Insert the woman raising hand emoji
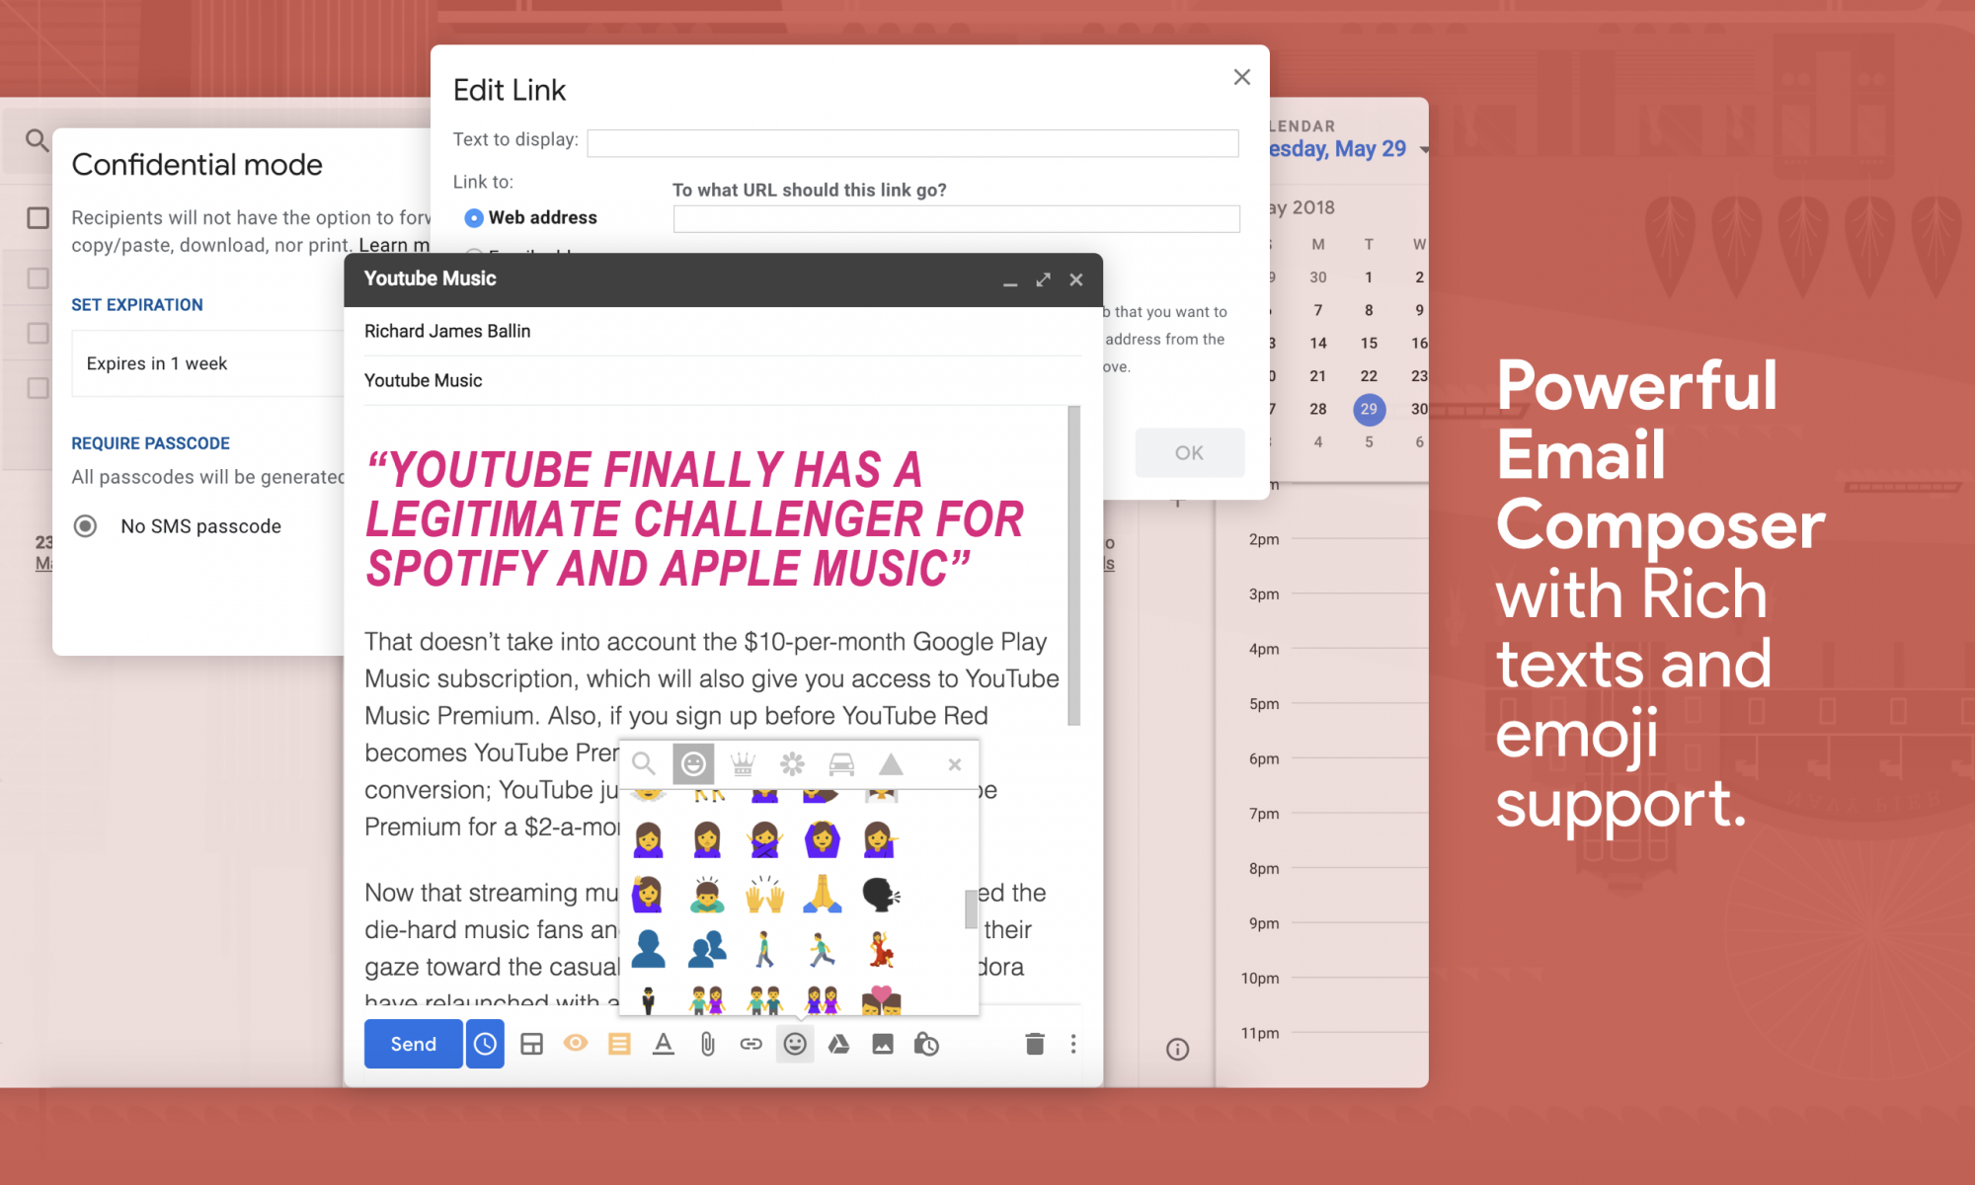 click(x=649, y=895)
